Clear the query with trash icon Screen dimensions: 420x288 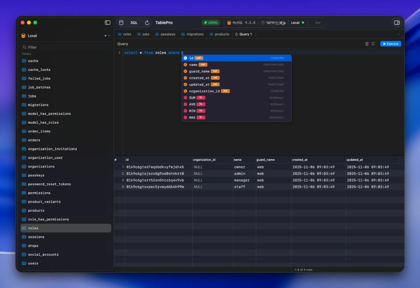coord(367,44)
